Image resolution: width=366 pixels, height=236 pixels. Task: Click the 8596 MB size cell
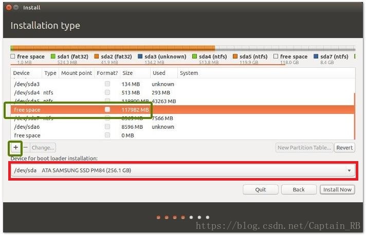pos(132,127)
